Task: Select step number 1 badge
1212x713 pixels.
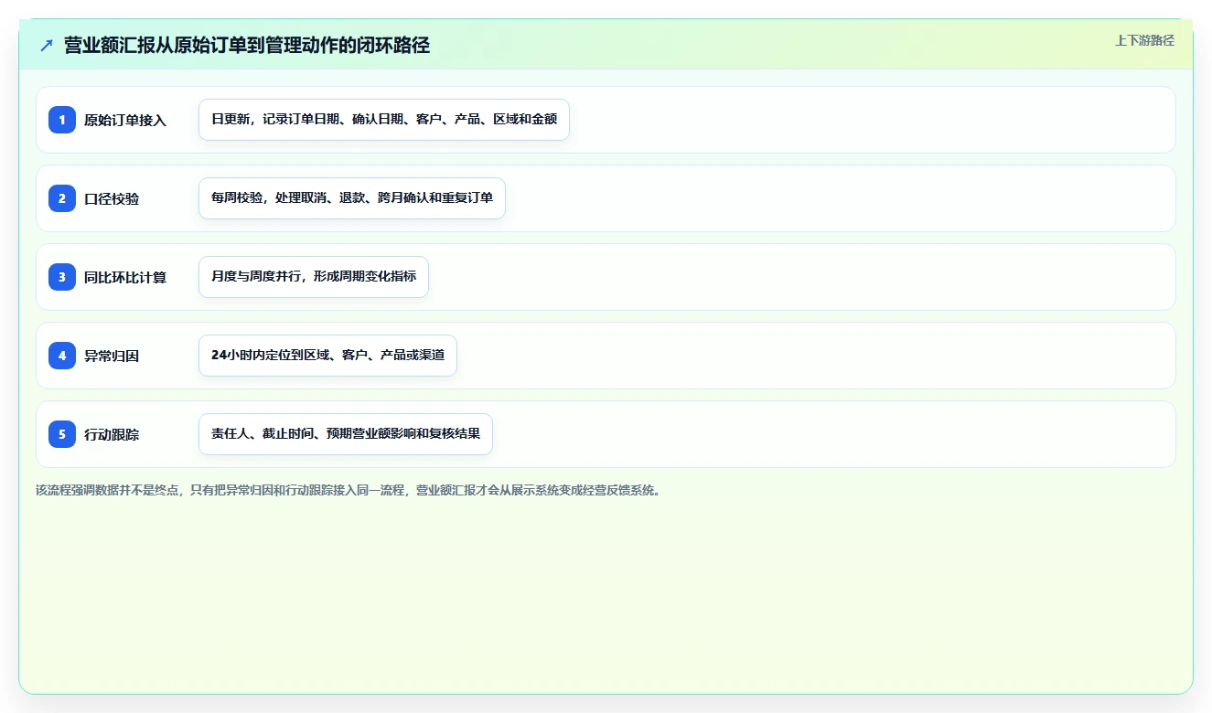Action: point(62,120)
